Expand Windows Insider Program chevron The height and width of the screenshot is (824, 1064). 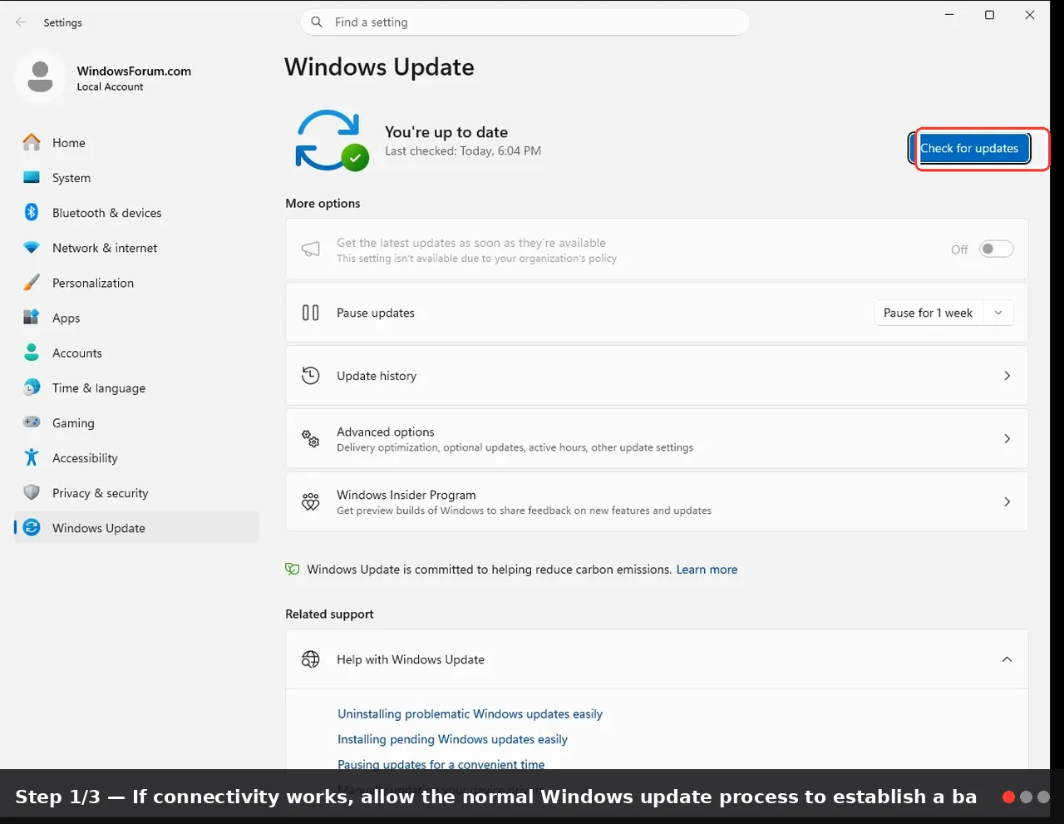pos(1007,502)
